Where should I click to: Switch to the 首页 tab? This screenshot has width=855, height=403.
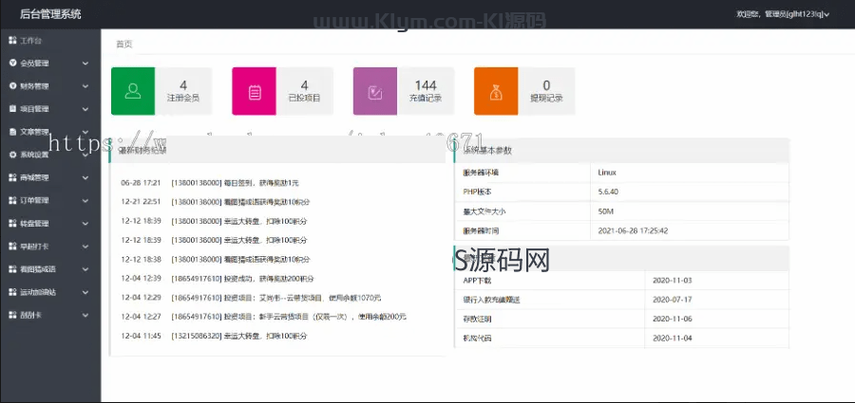coord(124,45)
